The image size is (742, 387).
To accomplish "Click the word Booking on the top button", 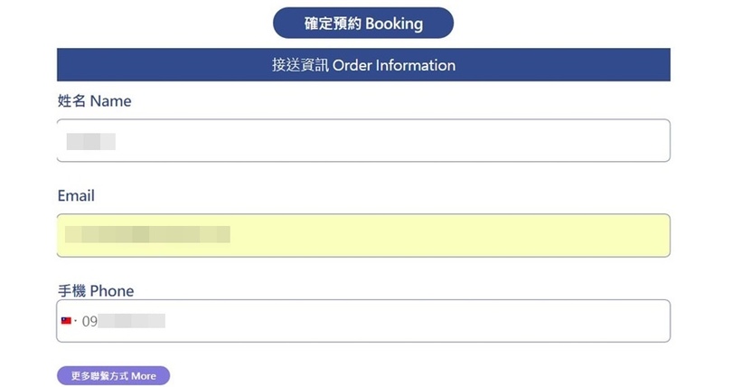I will [393, 24].
